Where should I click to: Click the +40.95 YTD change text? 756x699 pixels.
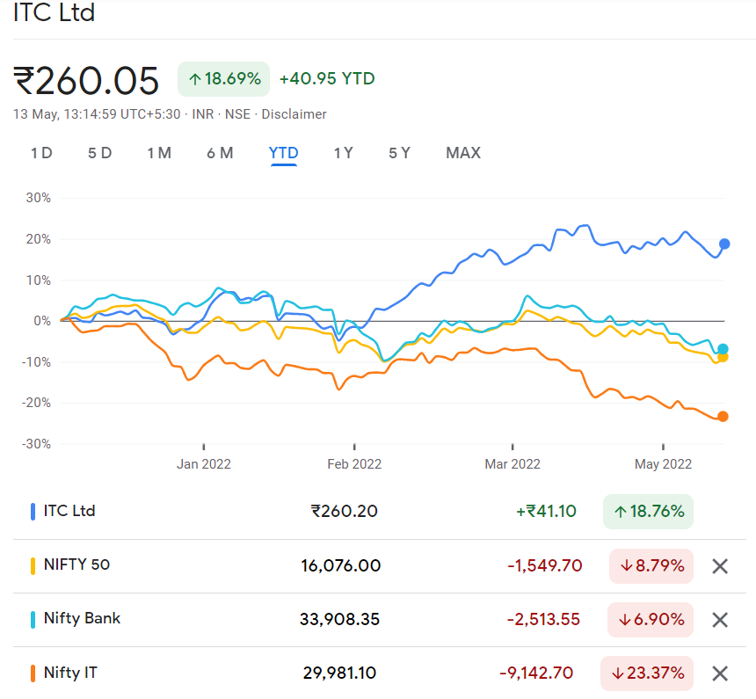(327, 78)
